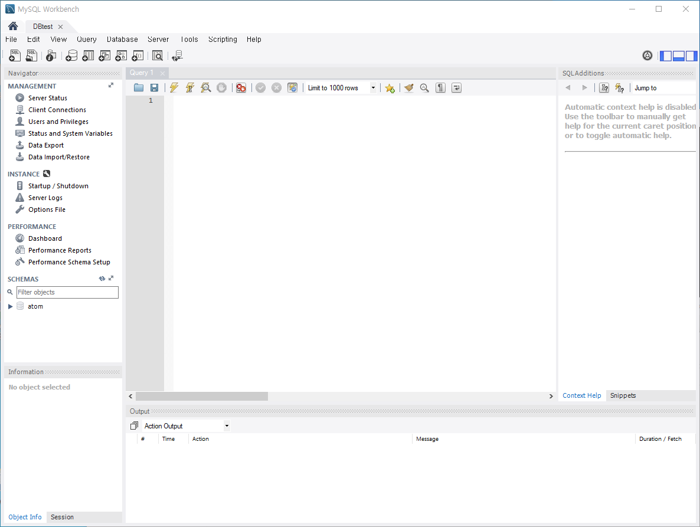Open Performance Dashboard

[45, 238]
